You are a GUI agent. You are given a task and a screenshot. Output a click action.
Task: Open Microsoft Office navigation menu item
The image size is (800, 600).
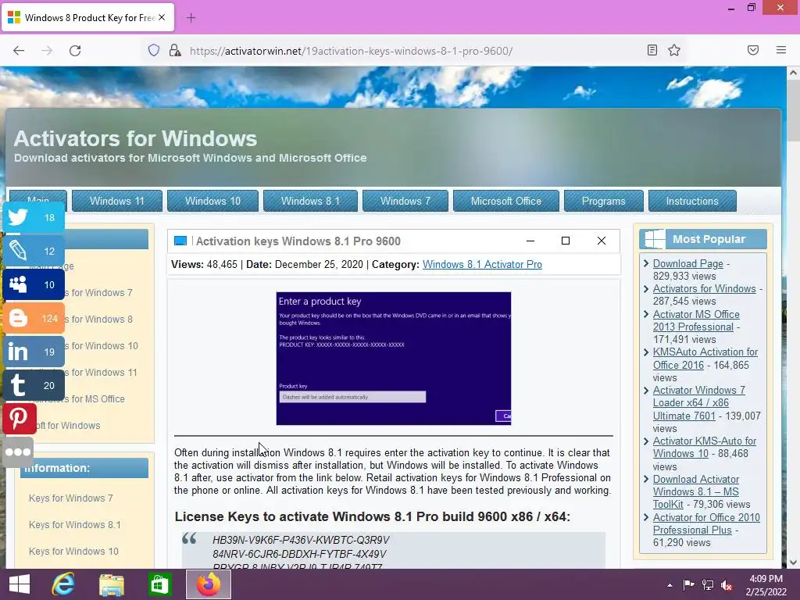[x=506, y=201]
